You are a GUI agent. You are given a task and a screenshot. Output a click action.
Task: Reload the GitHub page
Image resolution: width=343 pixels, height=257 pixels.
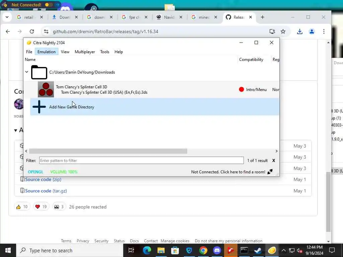(32, 31)
